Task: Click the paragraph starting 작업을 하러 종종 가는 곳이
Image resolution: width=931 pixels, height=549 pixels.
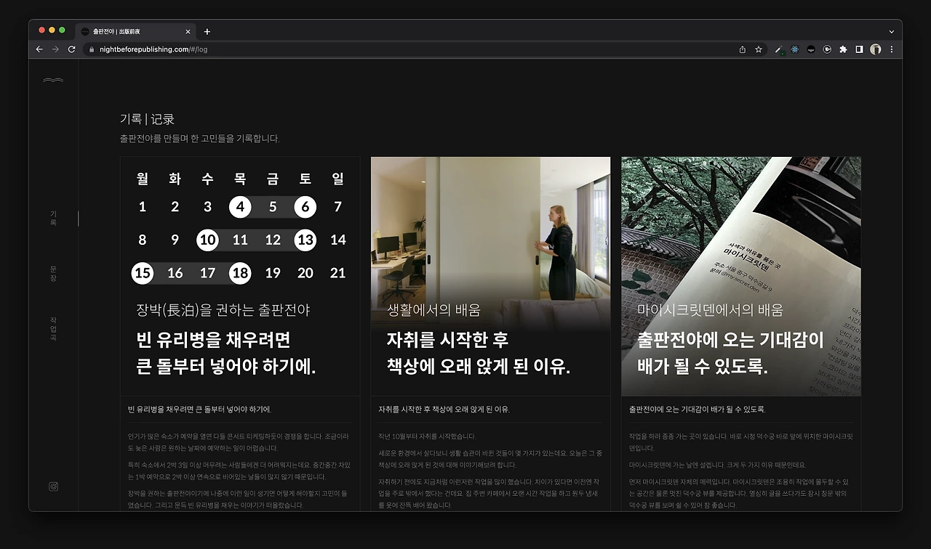Action: click(x=741, y=442)
